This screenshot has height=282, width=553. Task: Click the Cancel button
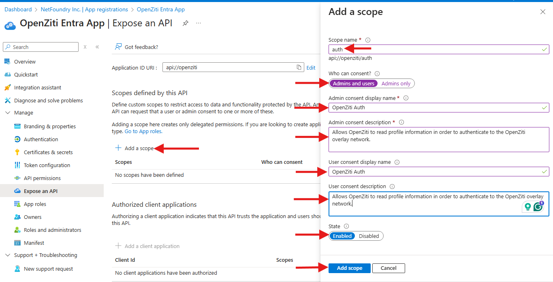coord(388,268)
